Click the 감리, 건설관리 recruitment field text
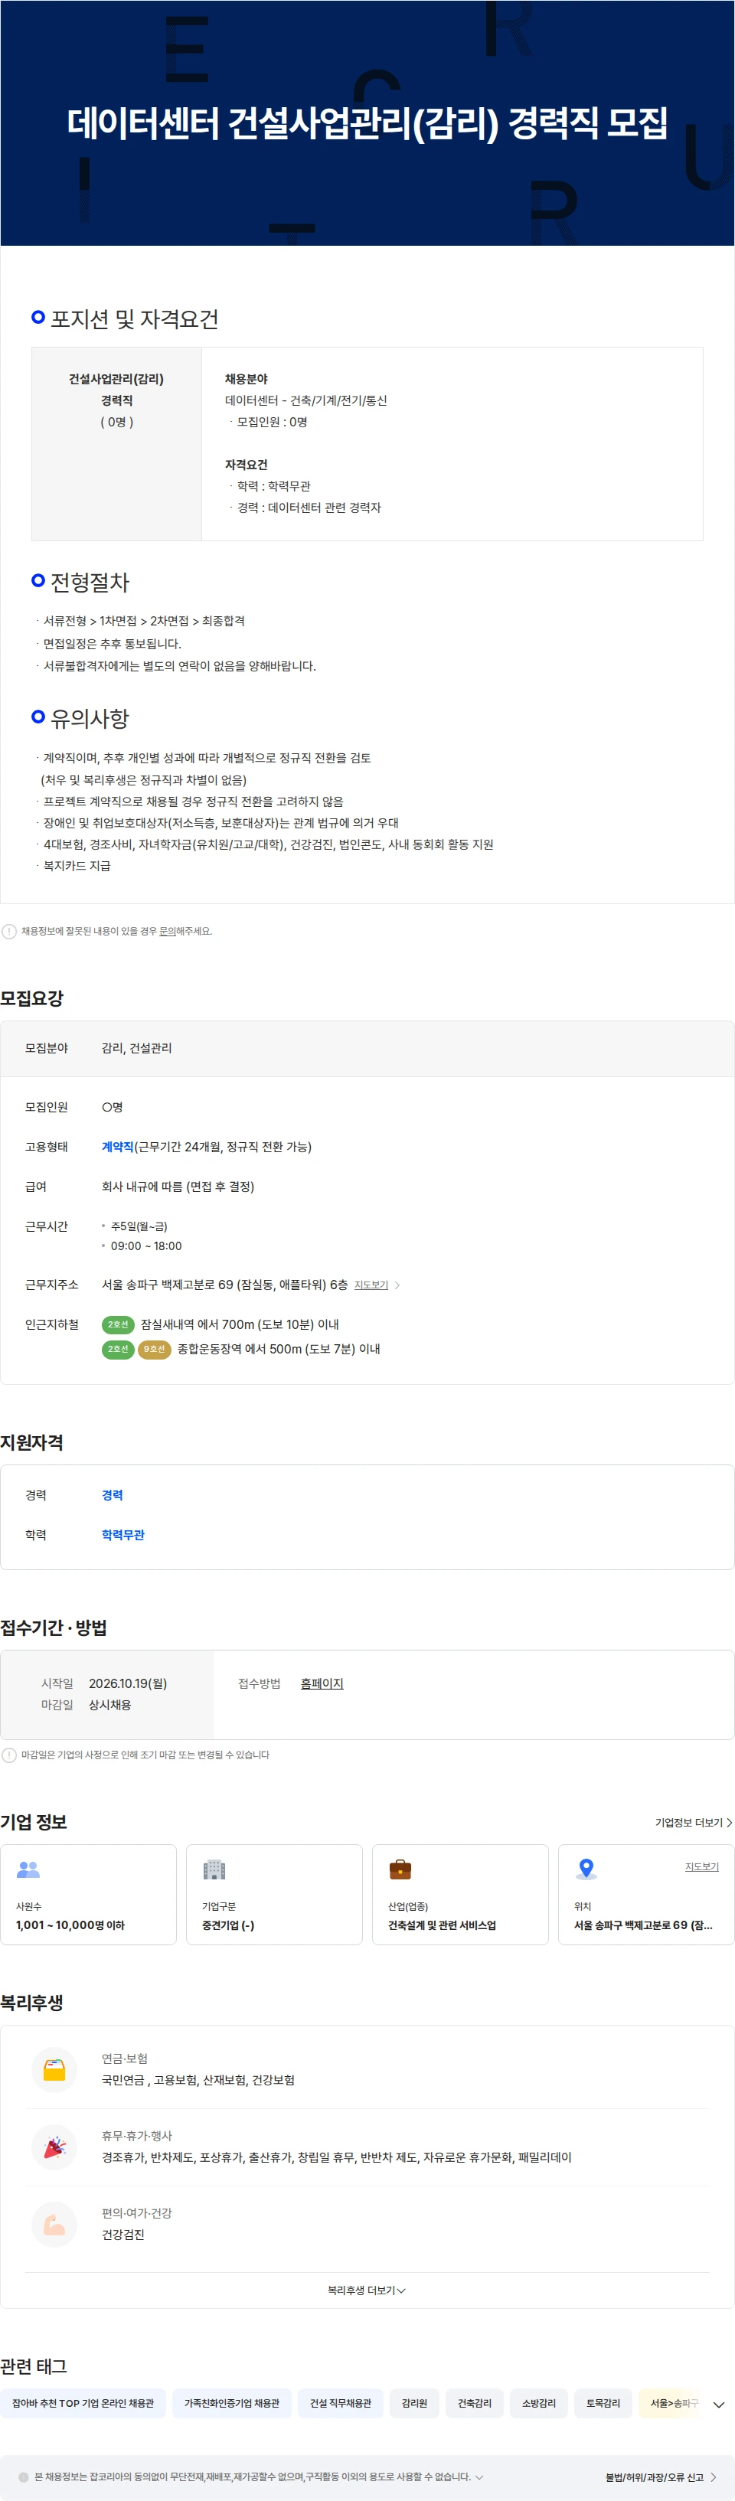This screenshot has width=735, height=2501. 137,1047
